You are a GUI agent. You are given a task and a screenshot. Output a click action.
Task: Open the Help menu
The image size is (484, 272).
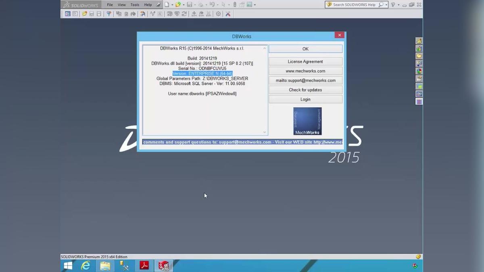click(x=148, y=5)
